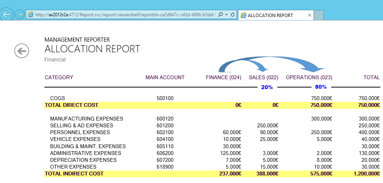The image size is (383, 183).
Task: Select the TOTAL DIRECT COST highlighted row label
Action: (x=71, y=105)
